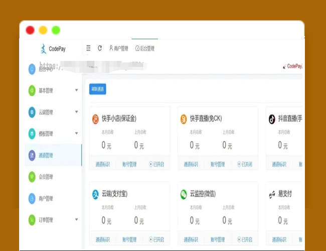Open 通道标识 for 快手直播(免CK)
The height and width of the screenshot is (251, 326).
[191, 164]
